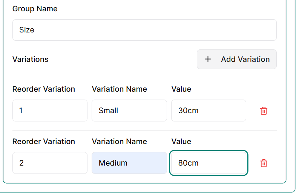
Task: Edit the variation name field containing Medium
Action: coord(129,163)
